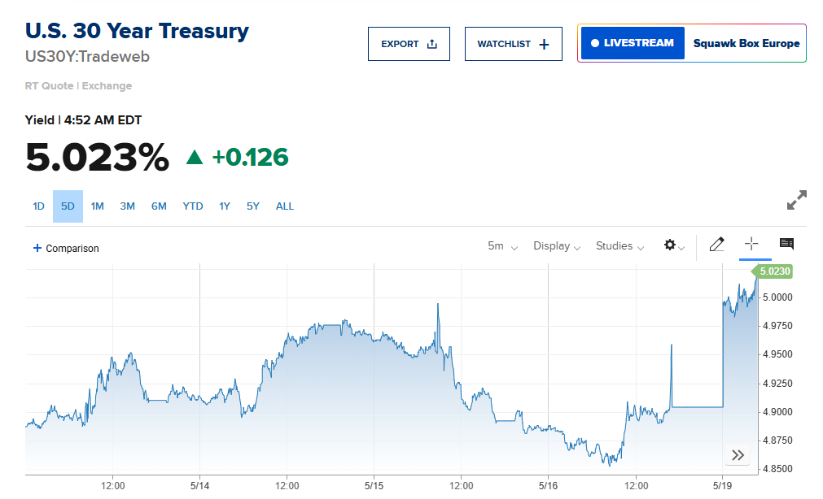Show the 5Y time range
The image size is (823, 499).
click(x=253, y=206)
